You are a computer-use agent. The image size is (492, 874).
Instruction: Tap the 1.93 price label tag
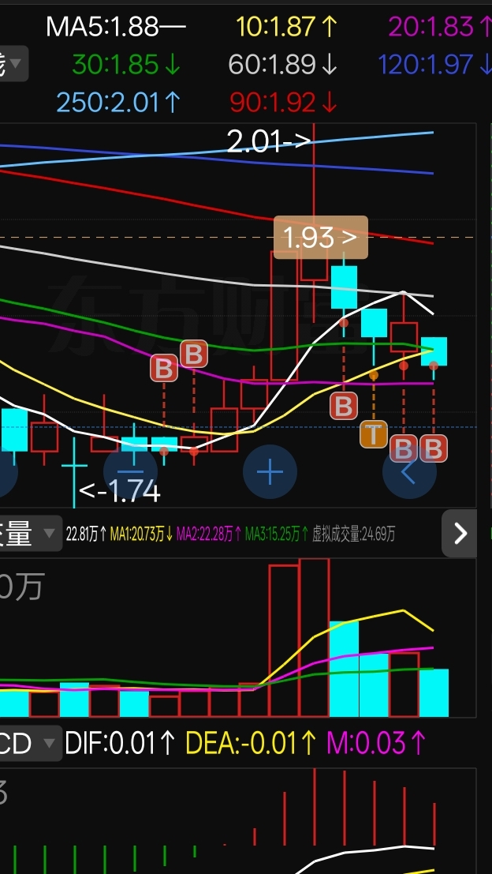321,238
